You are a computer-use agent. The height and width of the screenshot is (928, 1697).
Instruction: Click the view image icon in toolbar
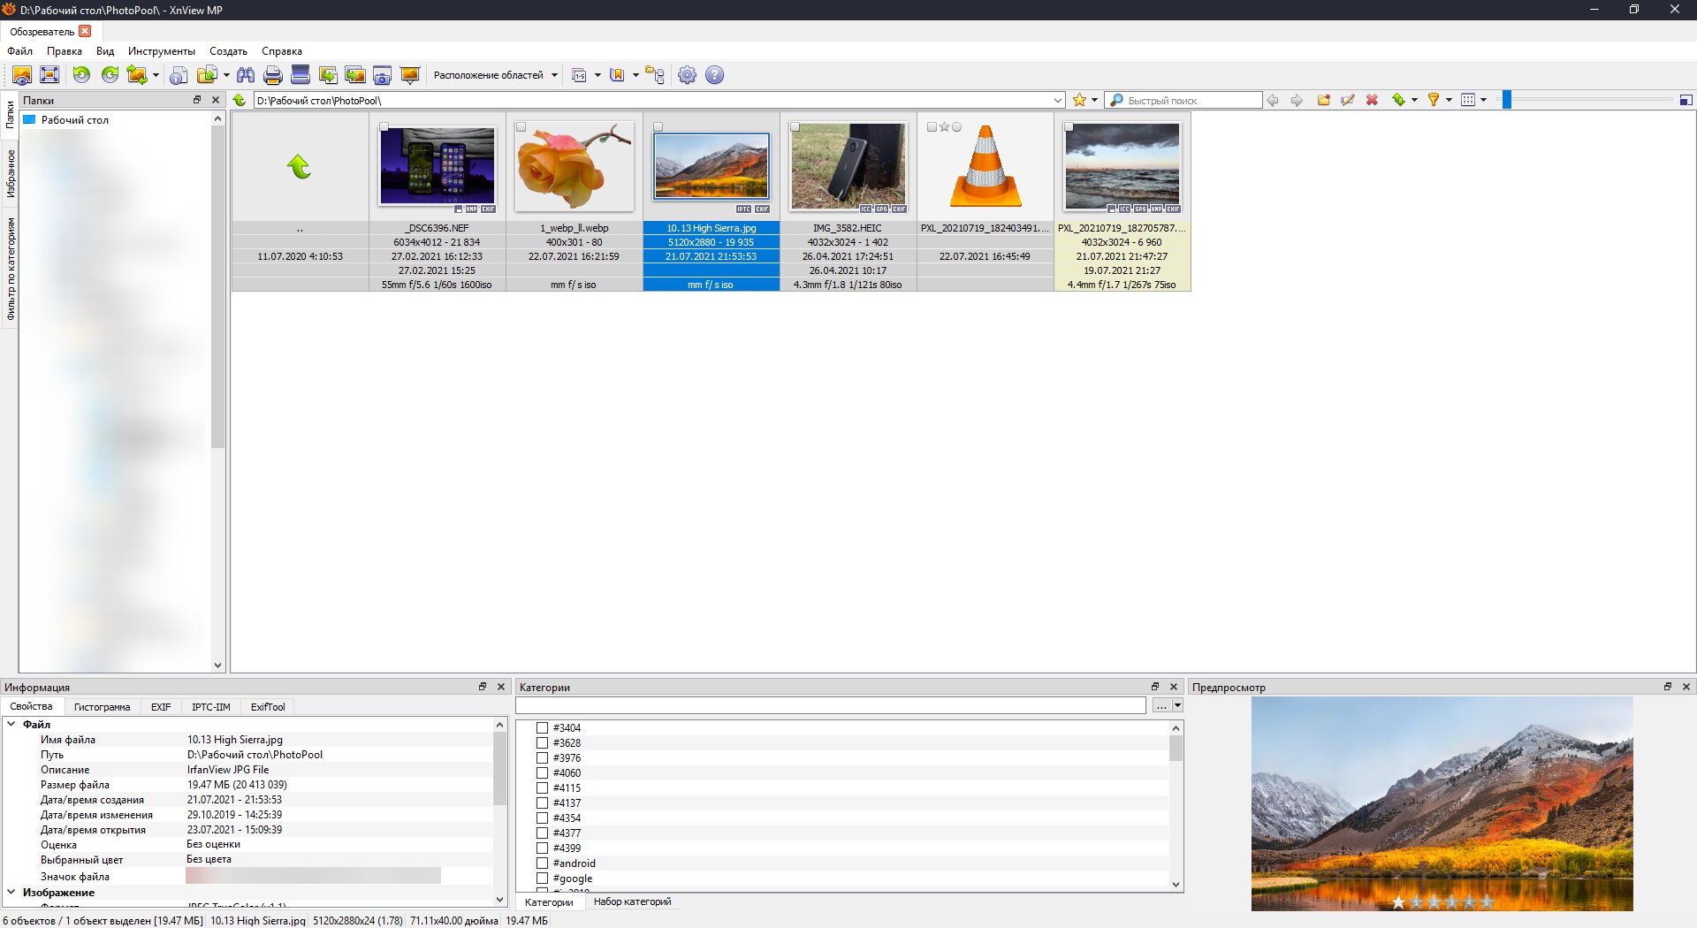pyautogui.click(x=22, y=75)
